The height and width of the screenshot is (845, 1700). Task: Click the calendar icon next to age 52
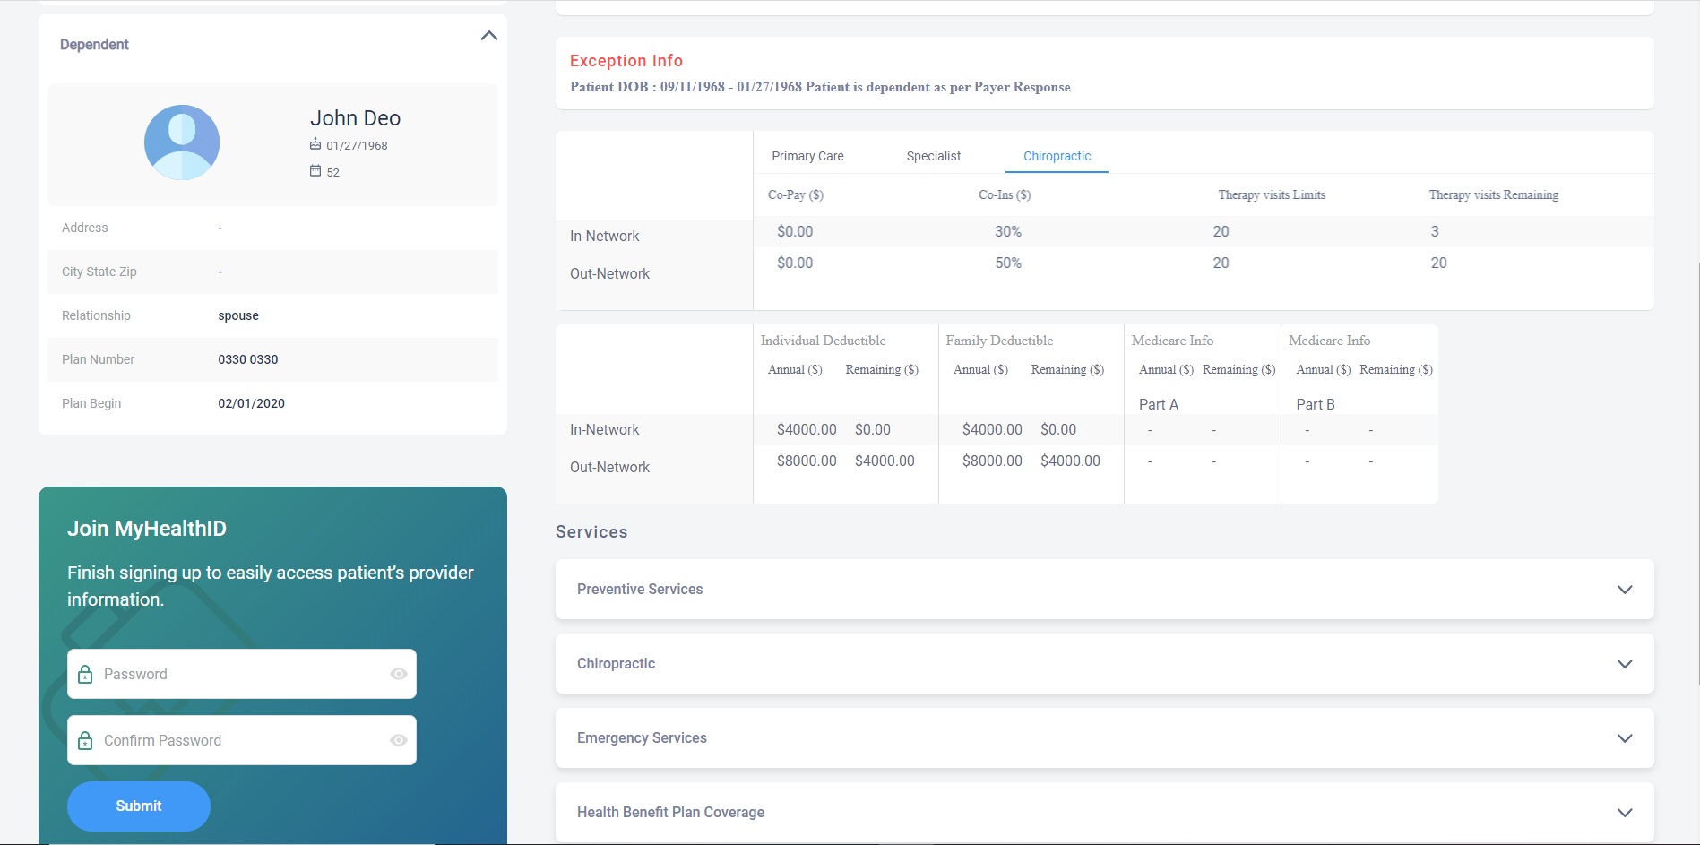tap(315, 171)
